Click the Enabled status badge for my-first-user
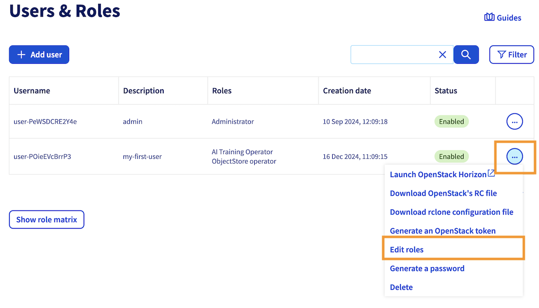The width and height of the screenshot is (539, 308). click(451, 157)
